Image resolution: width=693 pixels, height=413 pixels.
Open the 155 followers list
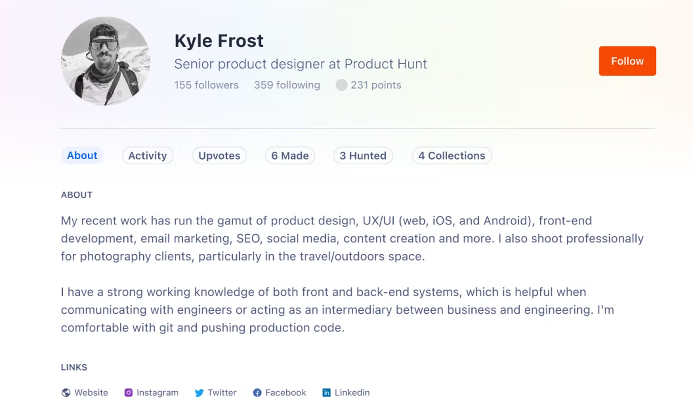click(x=206, y=85)
